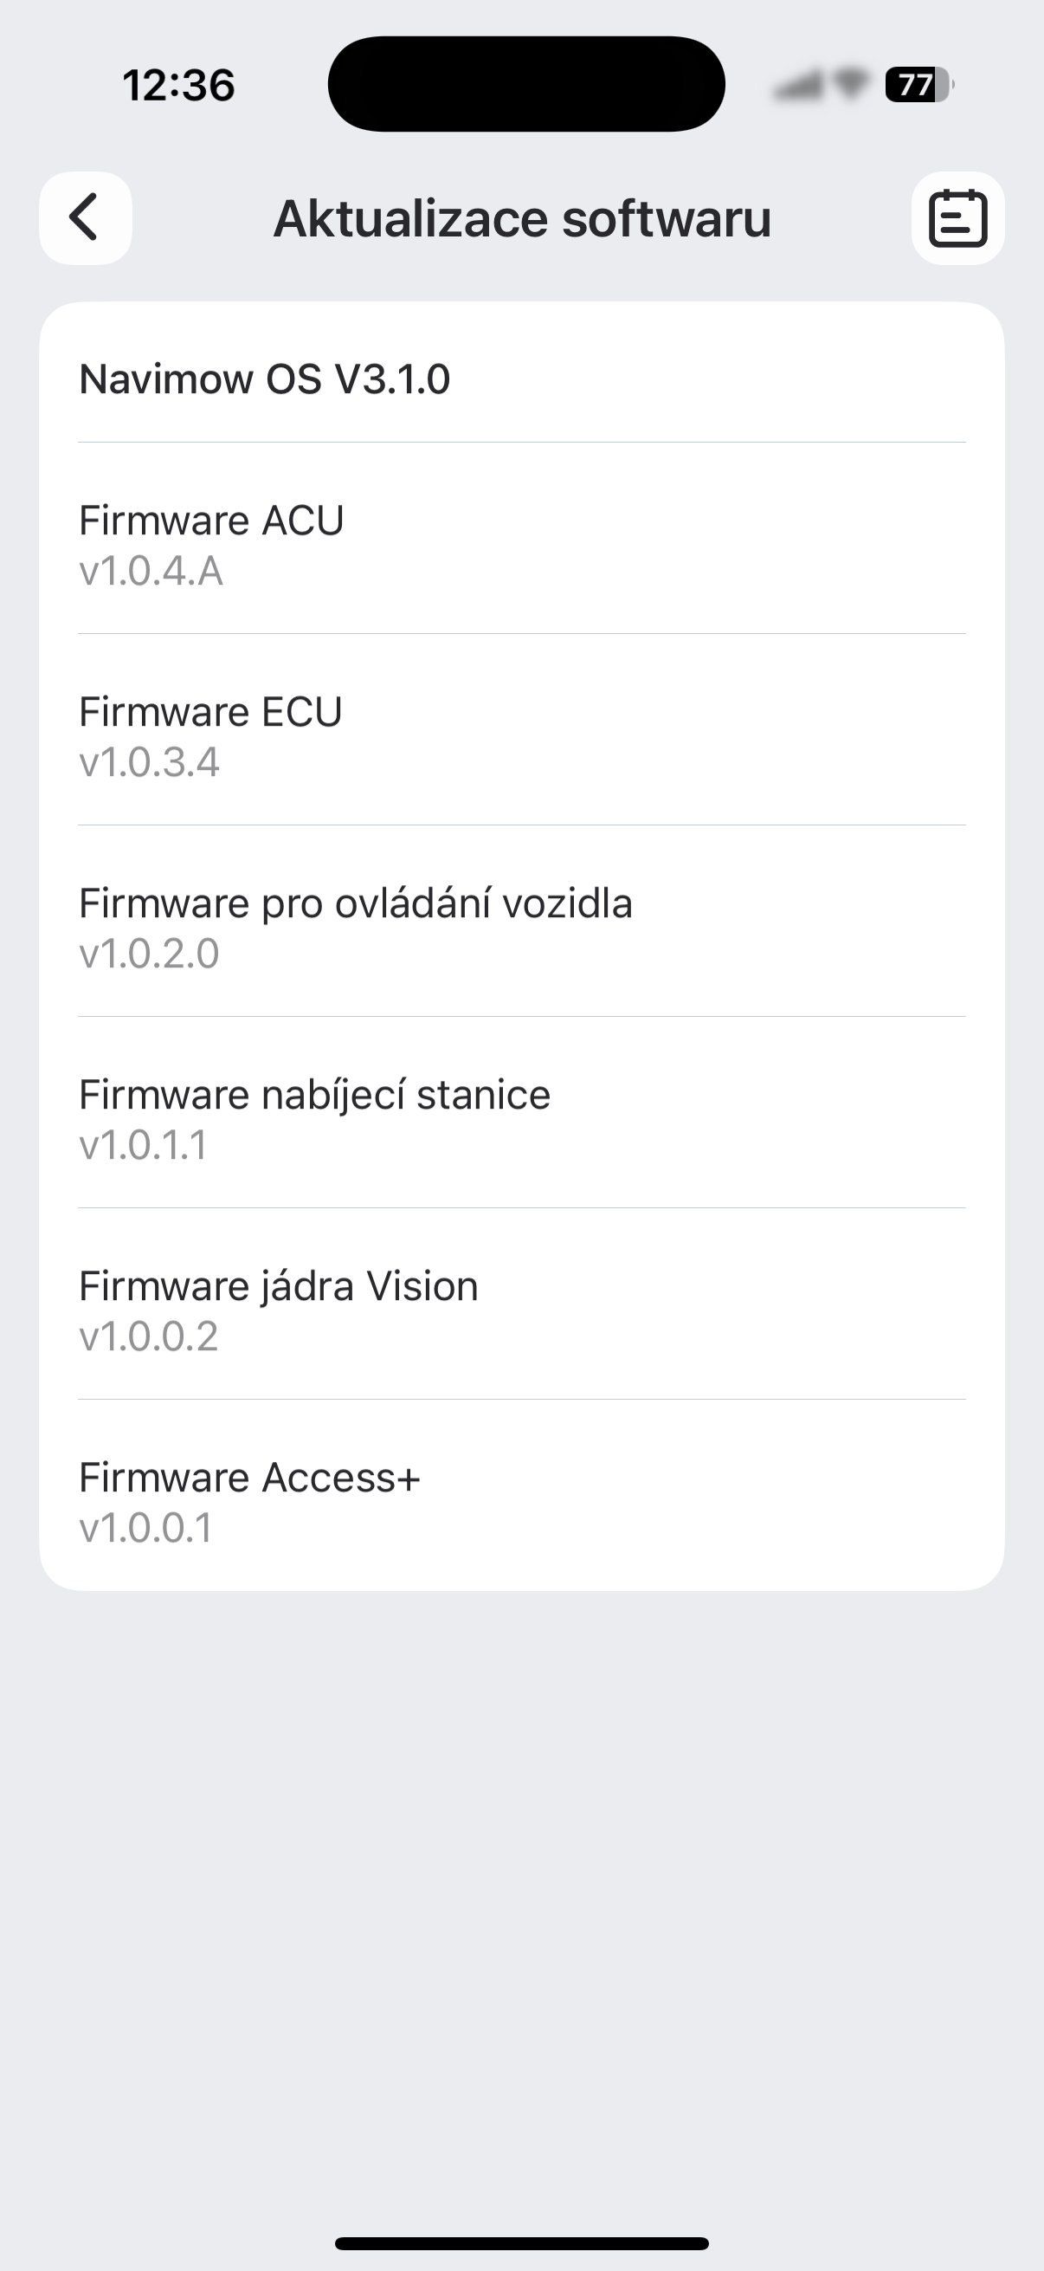Tap the Wi-Fi status icon
This screenshot has width=1044, height=2271.
click(x=850, y=84)
